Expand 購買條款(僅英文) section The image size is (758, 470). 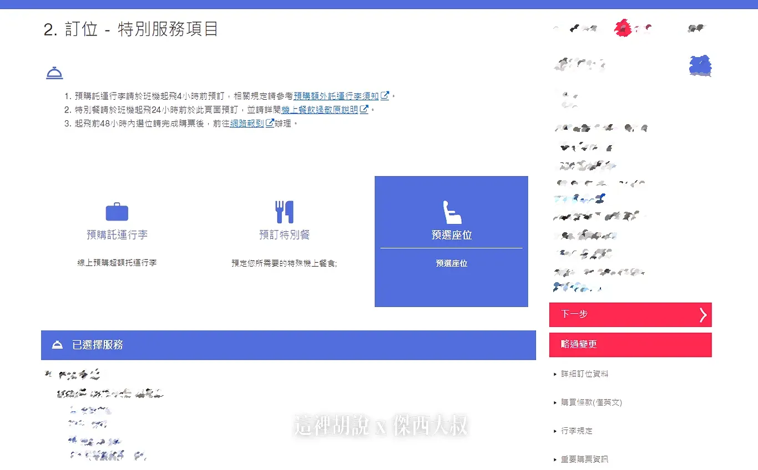point(592,403)
